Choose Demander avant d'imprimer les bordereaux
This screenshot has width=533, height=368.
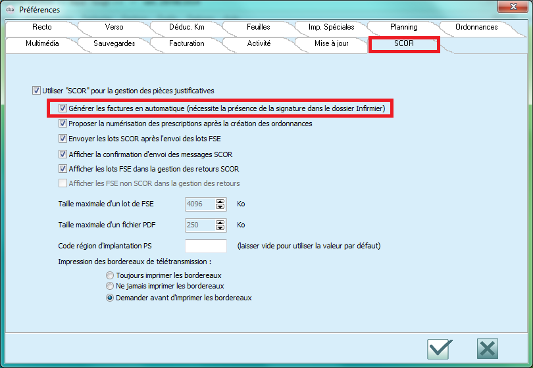[110, 298]
